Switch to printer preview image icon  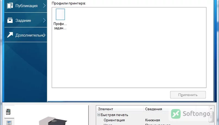[x=8, y=112]
